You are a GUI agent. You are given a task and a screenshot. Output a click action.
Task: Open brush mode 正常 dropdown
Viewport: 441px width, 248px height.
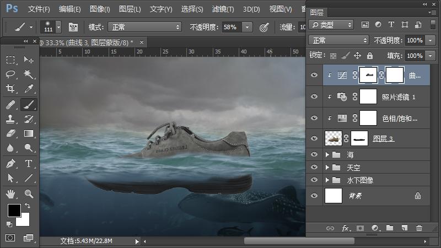144,27
